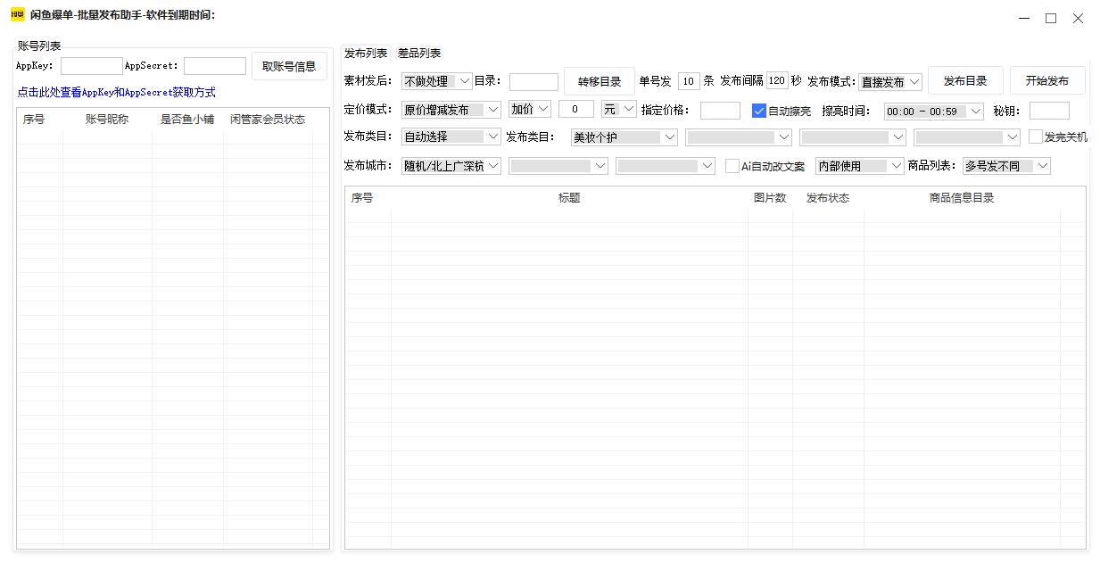
Task: Click the 闲鱼爆单 app icon in title bar
Action: point(17,15)
